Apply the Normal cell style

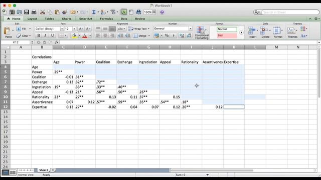[227, 29]
